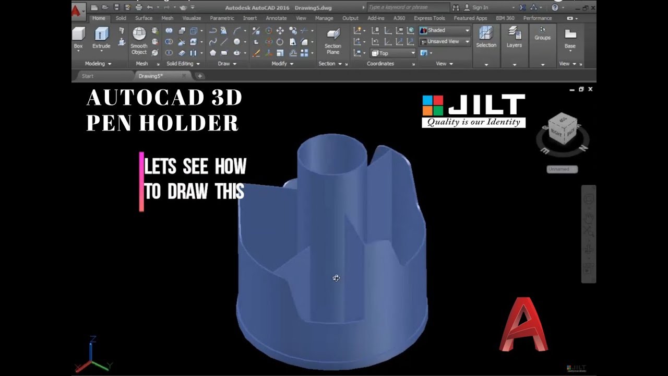Open the AutoCAD application menu logo
Screen dimensions: 668x376
(x=77, y=10)
